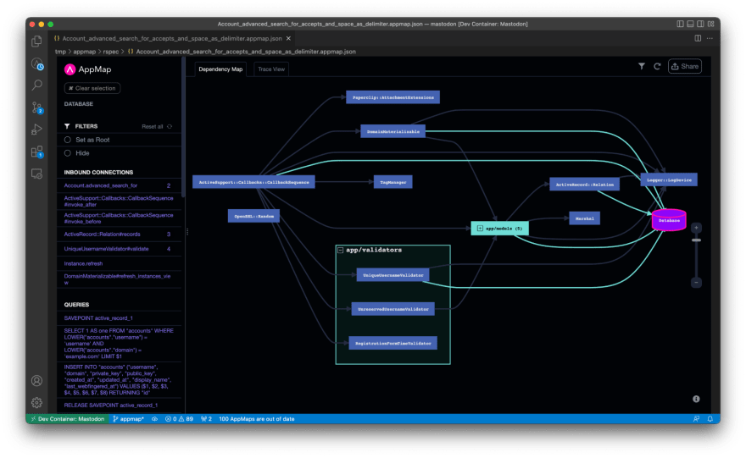Select the Set as Root radio button
Screen dimensions: 746x458
point(68,140)
